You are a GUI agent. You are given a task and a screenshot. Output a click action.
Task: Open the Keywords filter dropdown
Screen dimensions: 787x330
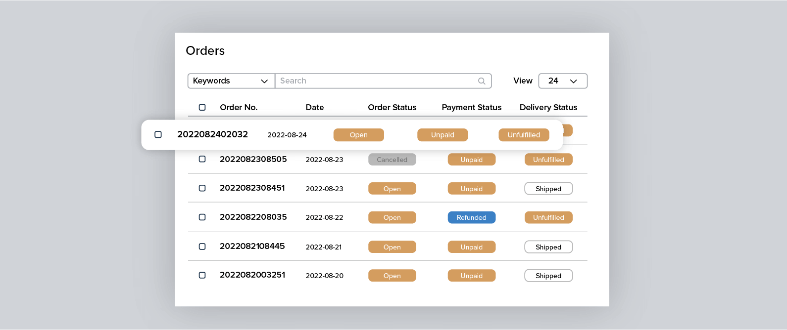231,81
